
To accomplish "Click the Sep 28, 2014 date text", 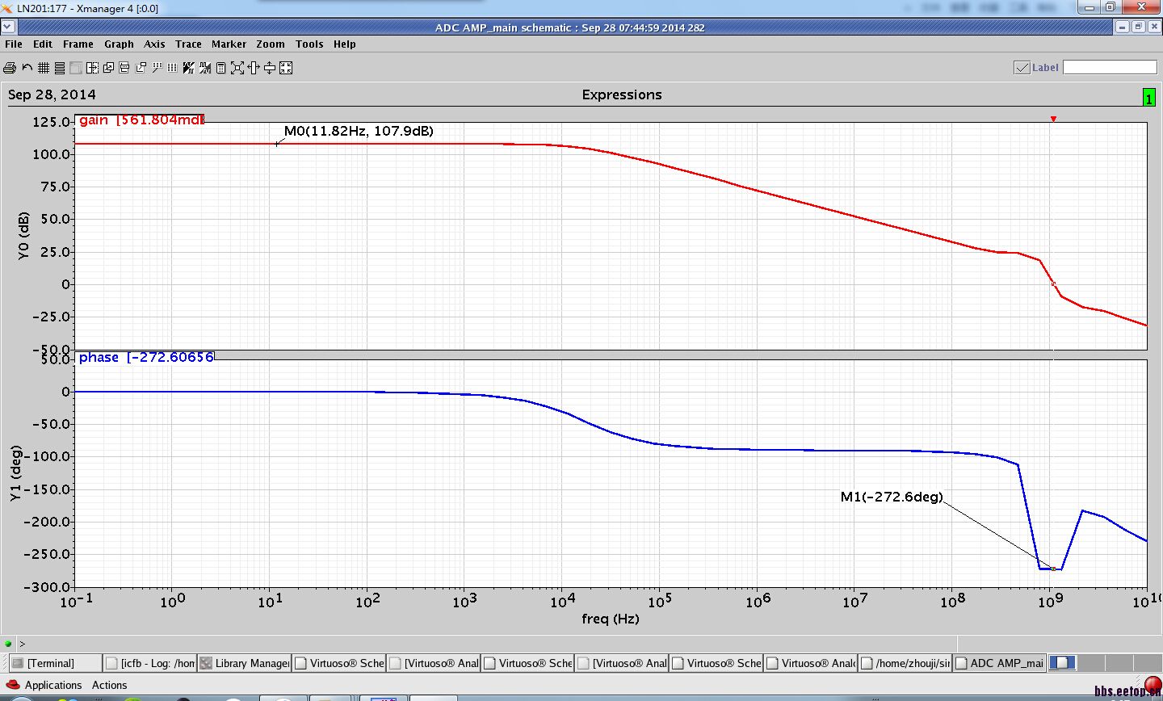I will tap(52, 94).
